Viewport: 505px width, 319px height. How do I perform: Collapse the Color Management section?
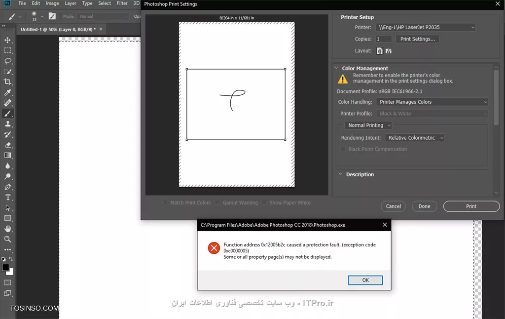click(x=336, y=68)
